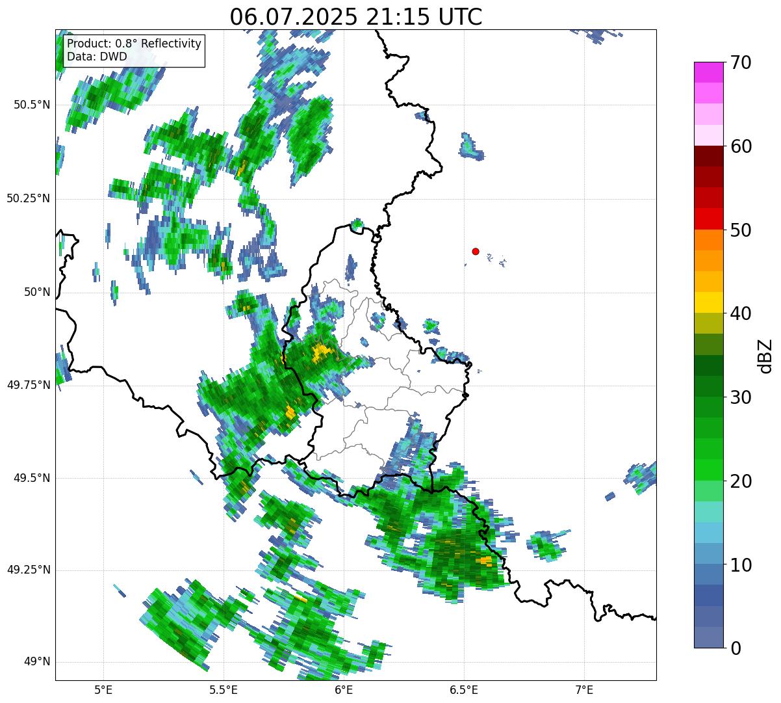Click the 49.25°N latitude label
This screenshot has width=781, height=703.
coord(28,570)
